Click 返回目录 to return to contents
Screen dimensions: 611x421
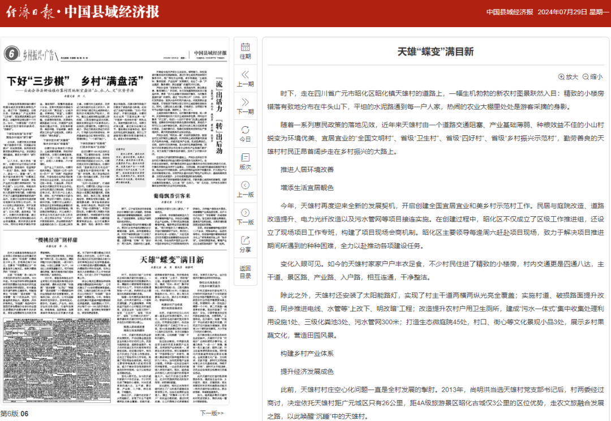pos(245,272)
